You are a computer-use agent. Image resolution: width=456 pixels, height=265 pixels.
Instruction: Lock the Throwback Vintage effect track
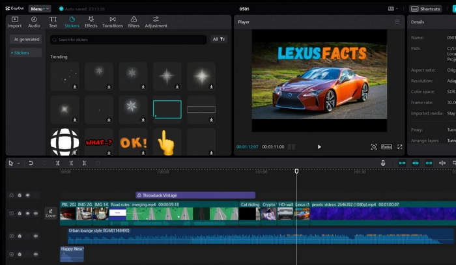[x=20, y=195]
